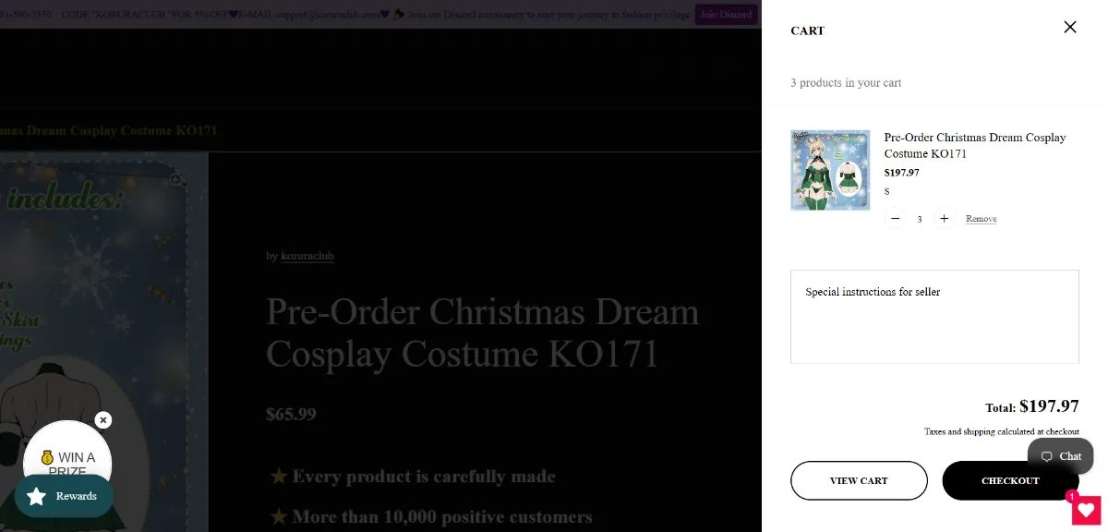1108x532 pixels.
Task: Zoom the product image magnifier icon
Action: pos(176,181)
